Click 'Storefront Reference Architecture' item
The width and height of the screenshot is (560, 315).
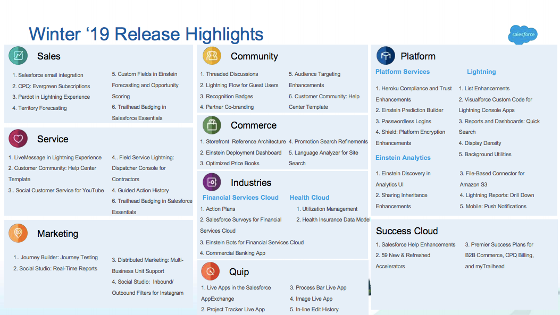point(243,142)
